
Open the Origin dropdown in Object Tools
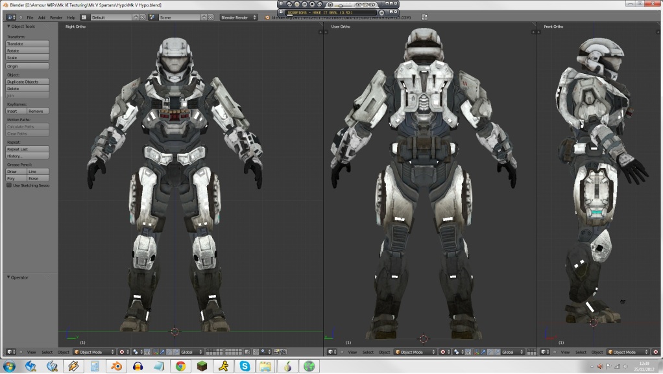point(27,66)
